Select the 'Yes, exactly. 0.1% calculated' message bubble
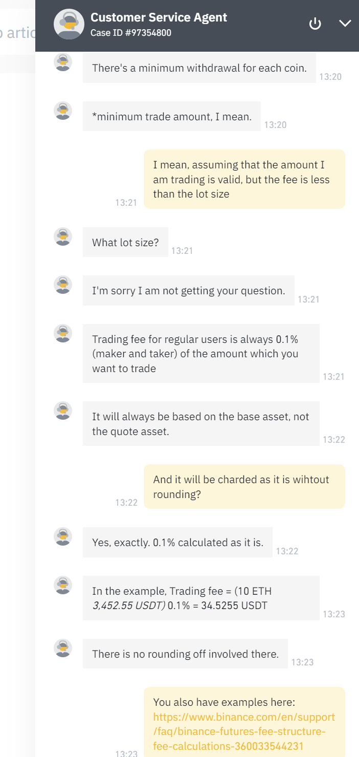The width and height of the screenshot is (359, 757). (177, 542)
